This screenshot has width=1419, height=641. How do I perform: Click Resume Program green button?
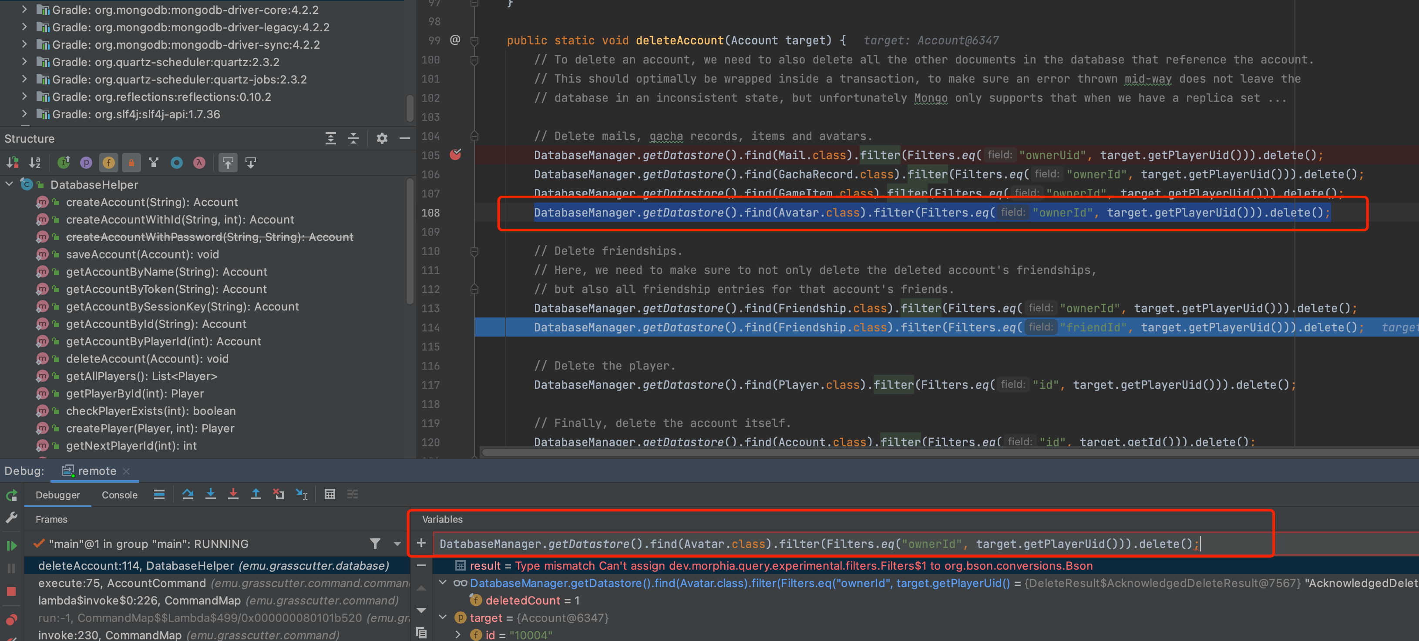[x=12, y=545]
